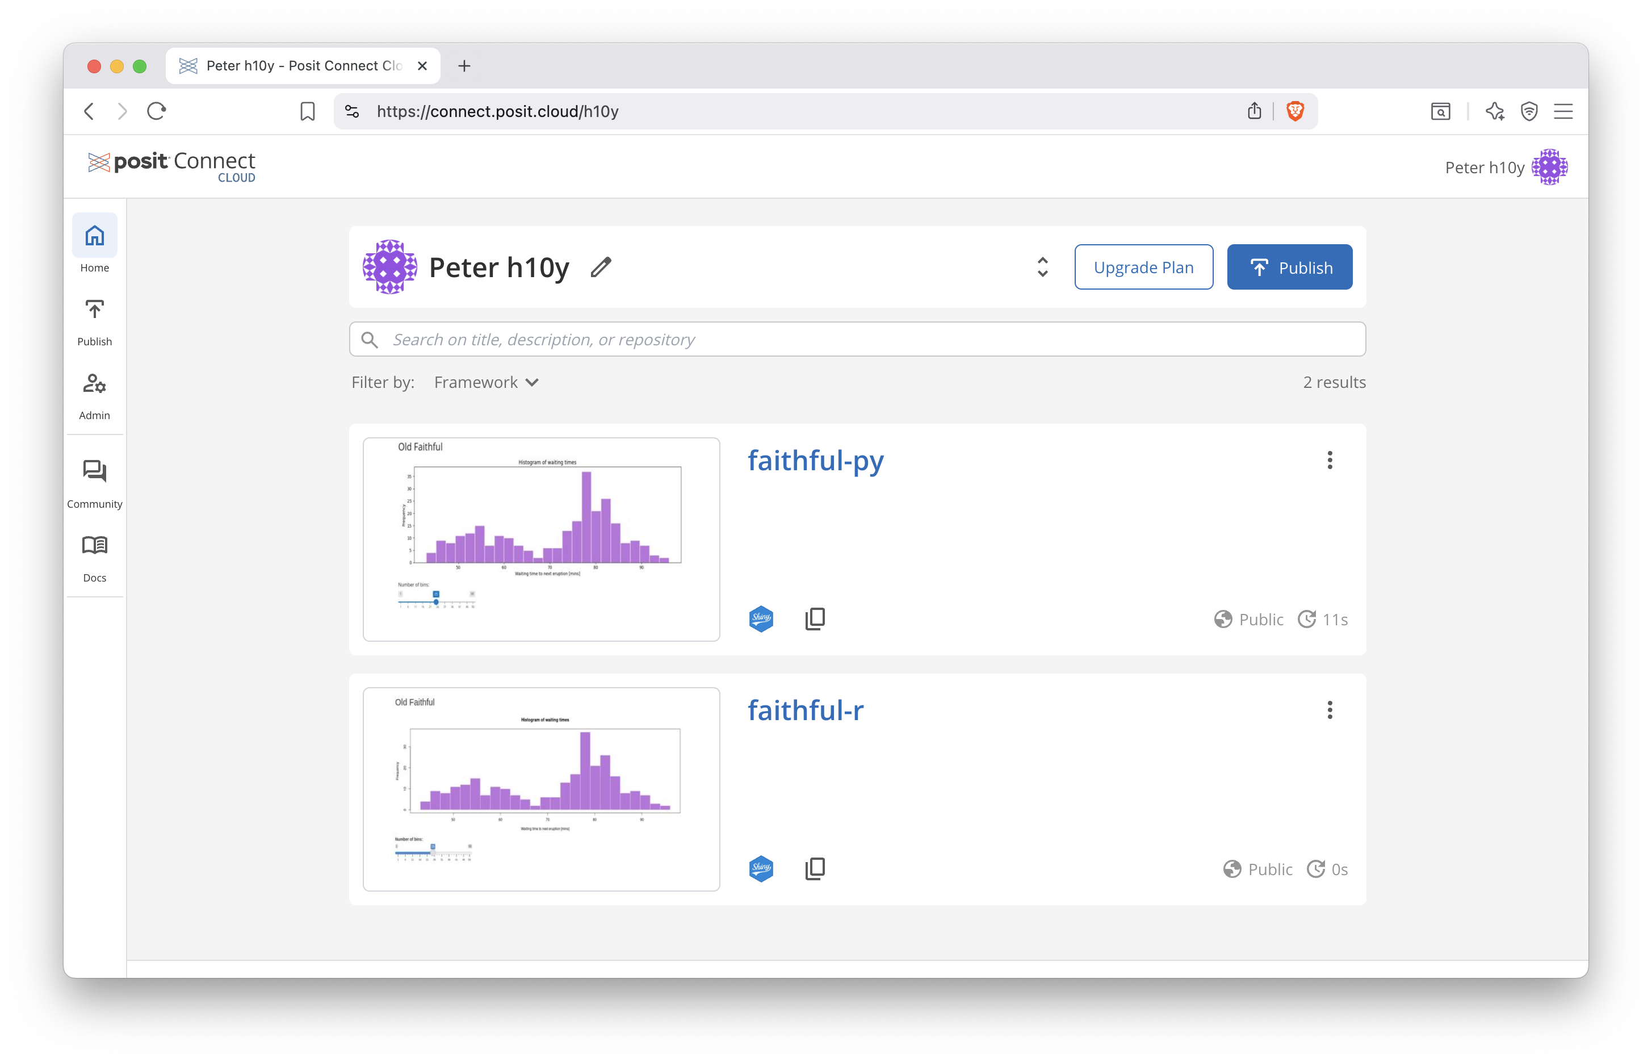Open the Docs icon in the sidebar
The width and height of the screenshot is (1652, 1062).
coord(94,546)
